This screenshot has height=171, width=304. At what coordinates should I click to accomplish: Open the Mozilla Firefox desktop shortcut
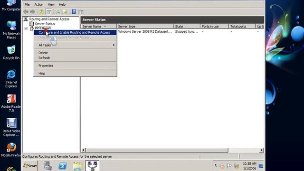(x=11, y=150)
